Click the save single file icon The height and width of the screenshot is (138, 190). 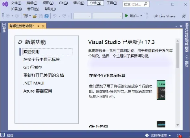pos(40,16)
